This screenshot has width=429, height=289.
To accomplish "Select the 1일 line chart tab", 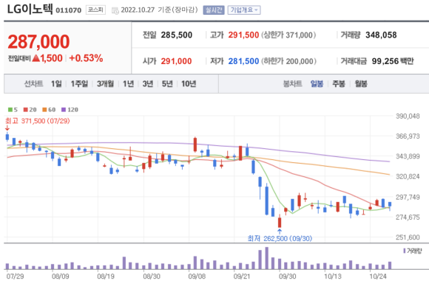I will pos(56,84).
